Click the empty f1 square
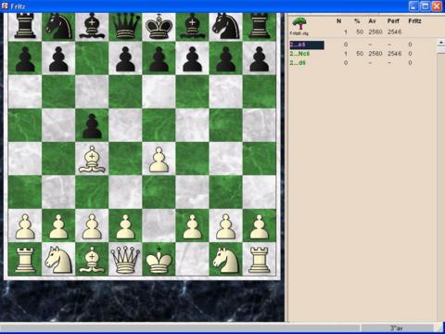Viewport: 445px width, 334px height. pyautogui.click(x=192, y=259)
